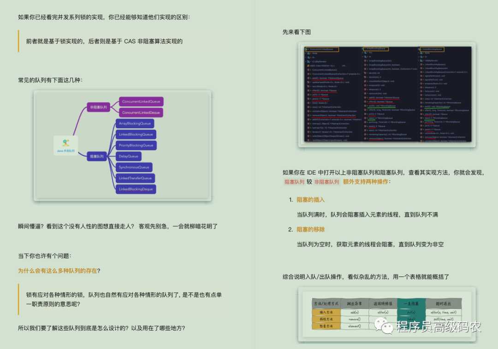Click the line 先来看下图
This screenshot has width=498, height=349.
coord(296,32)
